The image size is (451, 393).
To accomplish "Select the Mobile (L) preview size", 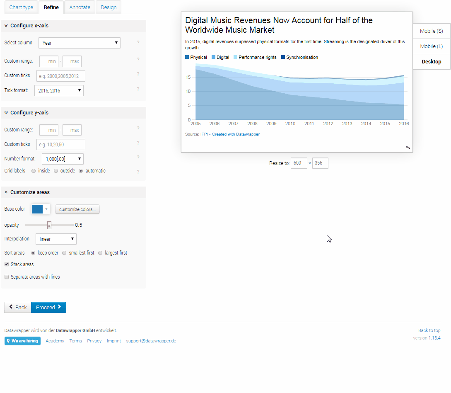I will click(432, 46).
